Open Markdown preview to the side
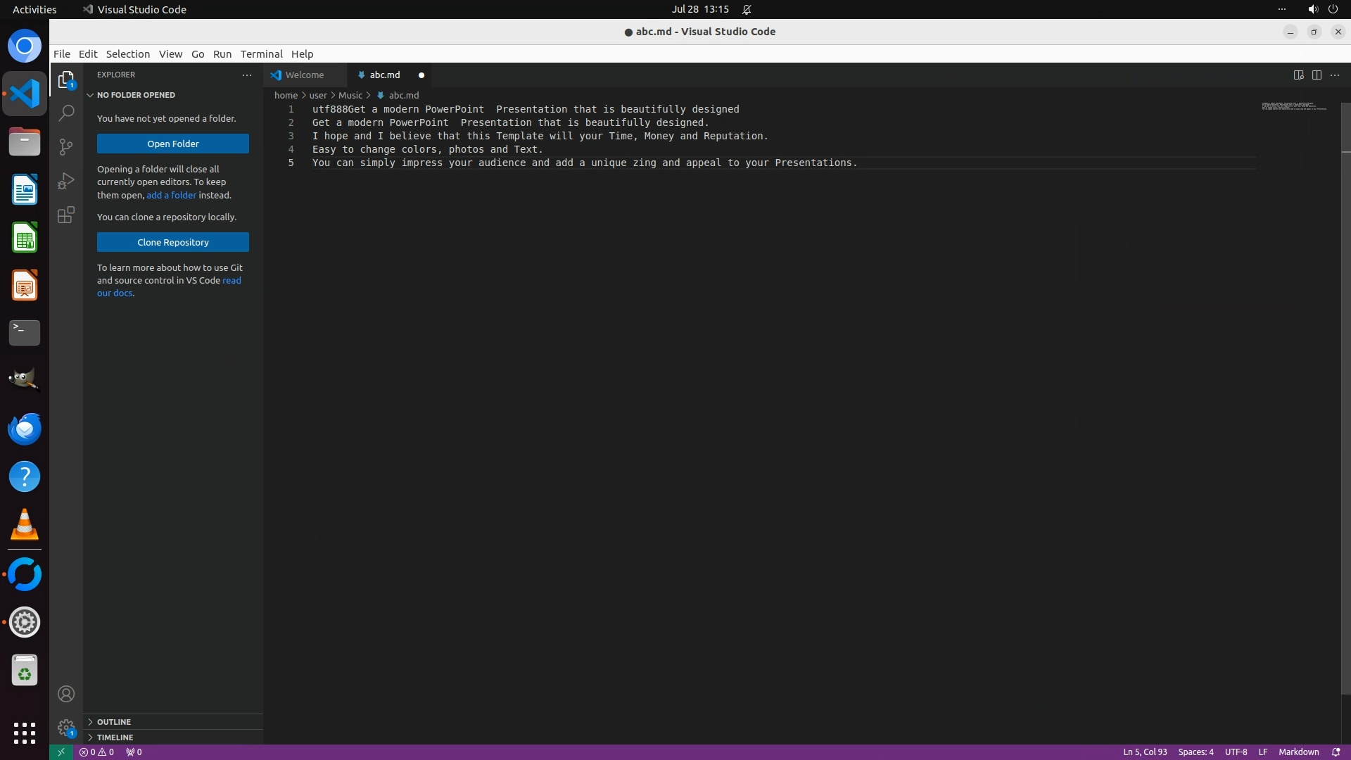1351x760 pixels. 1298,75
